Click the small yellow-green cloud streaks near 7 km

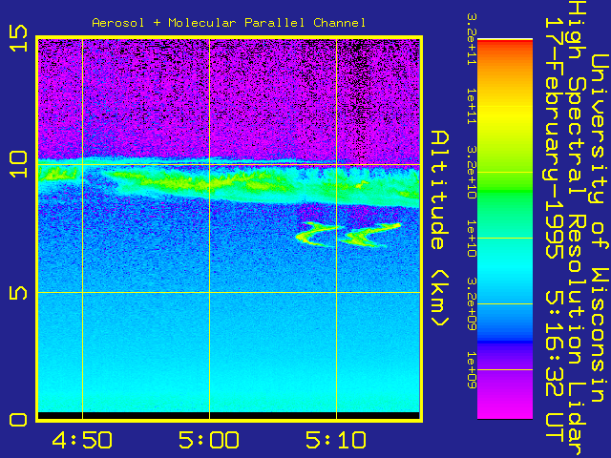348,235
